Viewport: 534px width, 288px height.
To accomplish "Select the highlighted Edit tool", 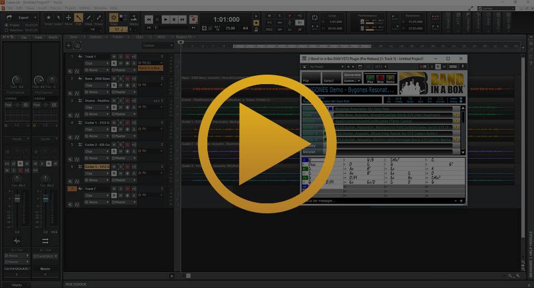I will tap(79, 18).
